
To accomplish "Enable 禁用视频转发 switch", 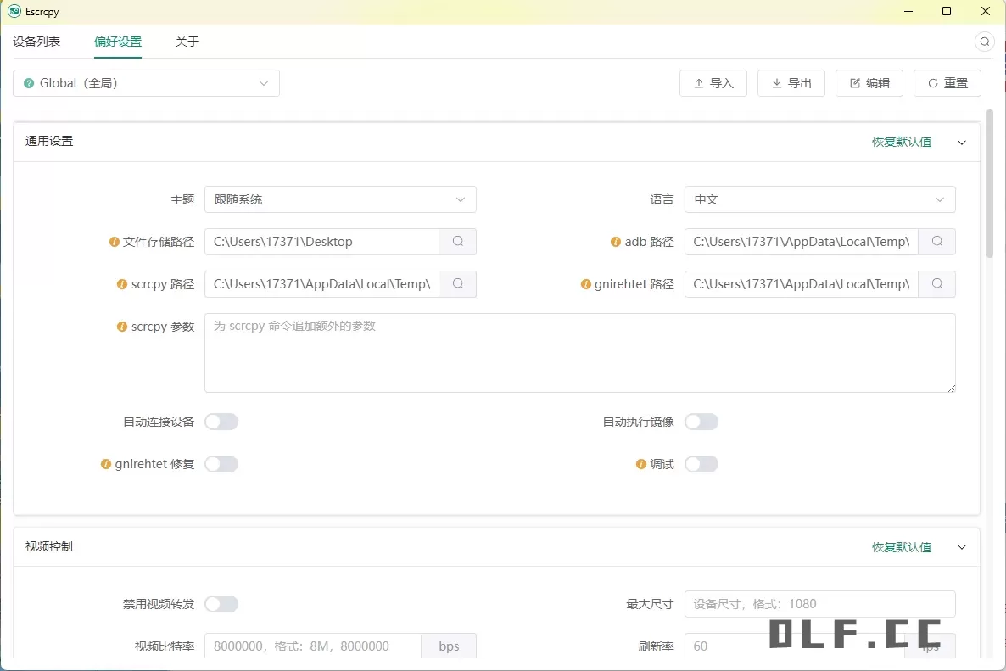I will (x=221, y=603).
